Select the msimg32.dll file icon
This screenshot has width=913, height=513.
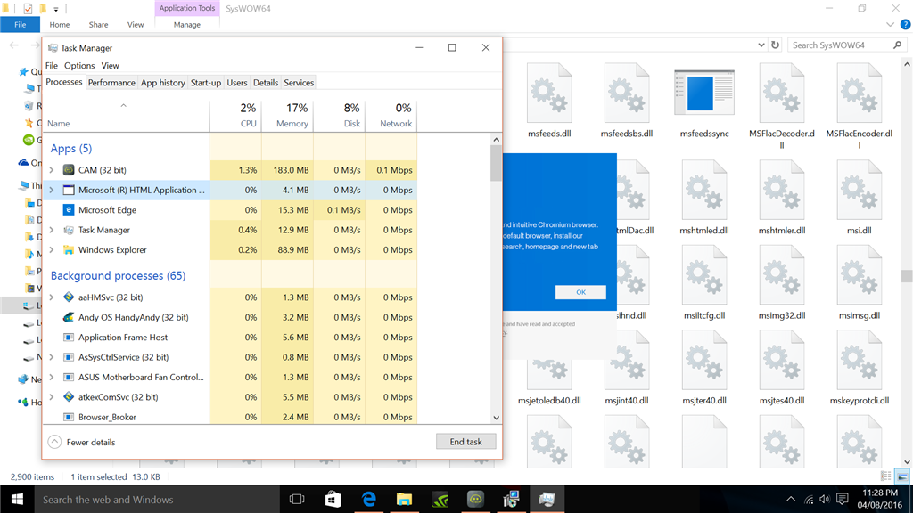(781, 276)
